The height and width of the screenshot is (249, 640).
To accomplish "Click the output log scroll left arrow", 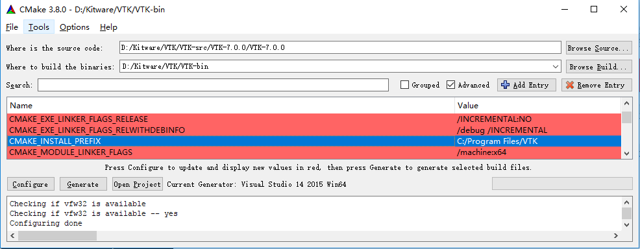I will click(12, 235).
